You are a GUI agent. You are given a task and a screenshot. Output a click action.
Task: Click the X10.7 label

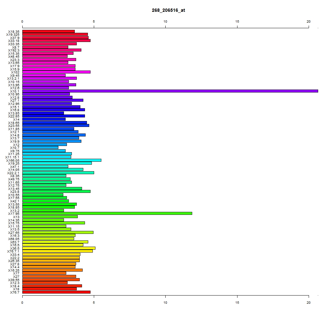[x=15, y=148]
